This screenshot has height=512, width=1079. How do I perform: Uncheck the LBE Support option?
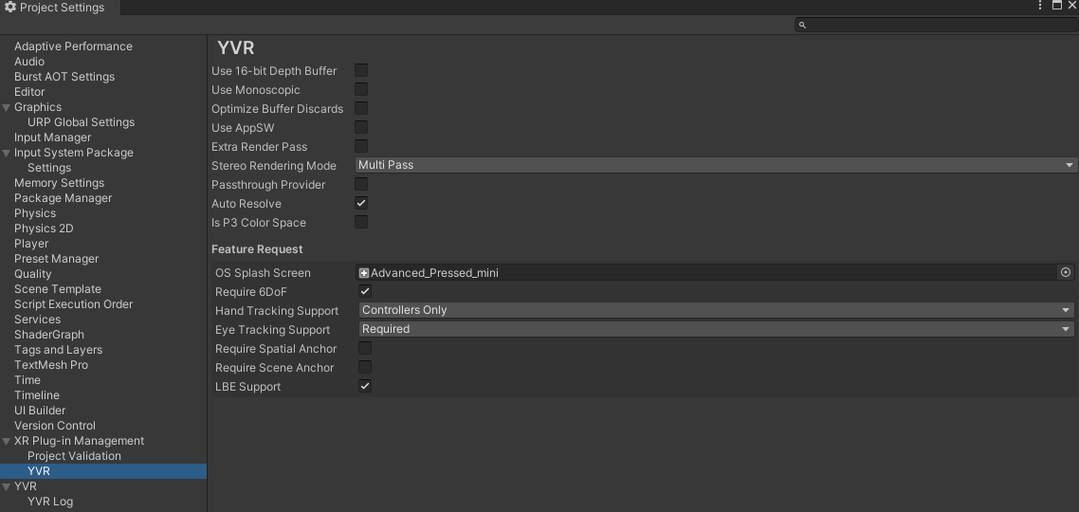(x=364, y=386)
